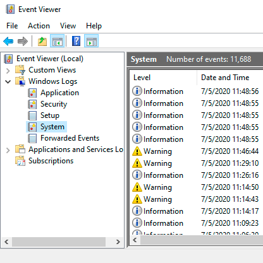Click the System header in results pane
The width and height of the screenshot is (263, 263).
click(x=144, y=59)
